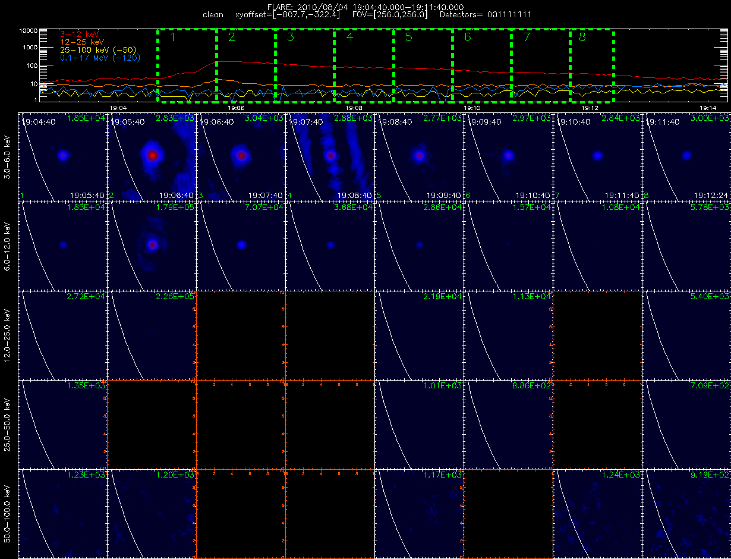Select the value 2.19E+04
Viewport: 731px width, 559px height.
(442, 296)
